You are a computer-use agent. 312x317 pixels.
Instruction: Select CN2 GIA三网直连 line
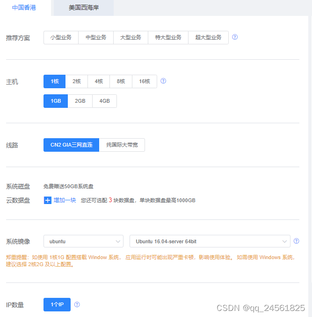(x=71, y=145)
